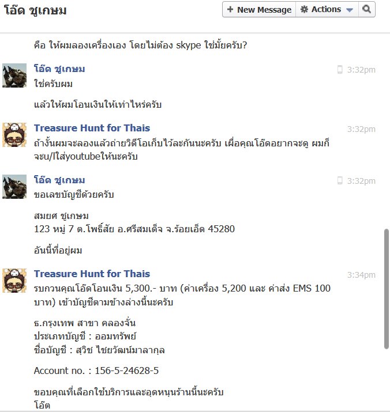390x412 pixels.
Task: Click the conversation title โอ๊ด ชูเกษม
Action: coord(35,10)
